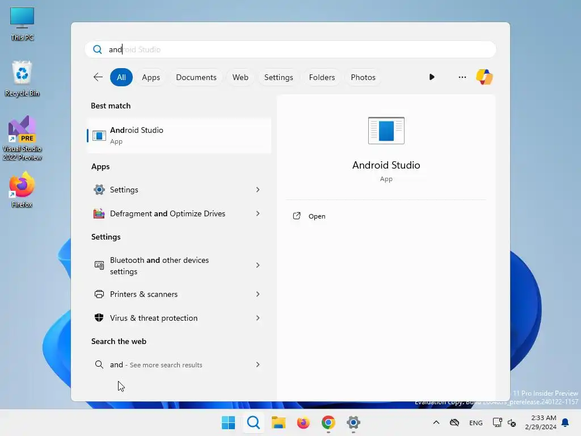Viewport: 581px width, 436px height.
Task: Expand Defragment and Optimize Drives chevron
Action: coord(258,213)
